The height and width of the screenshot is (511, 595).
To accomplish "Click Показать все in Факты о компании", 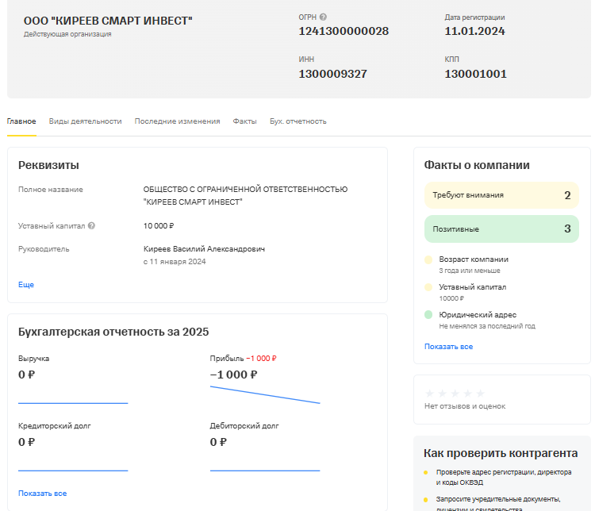I will pos(448,346).
